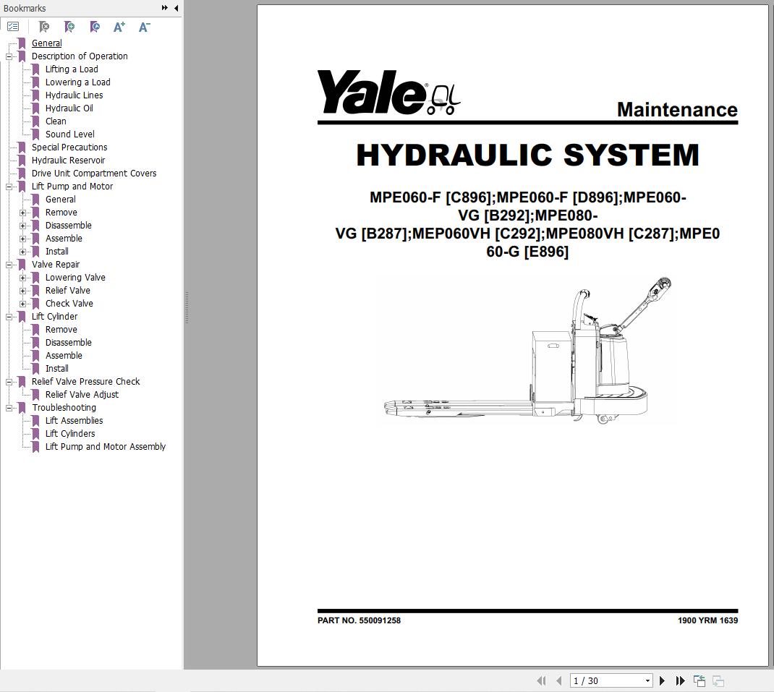The width and height of the screenshot is (774, 692).
Task: Click the Yale logo on the document
Action: point(388,93)
